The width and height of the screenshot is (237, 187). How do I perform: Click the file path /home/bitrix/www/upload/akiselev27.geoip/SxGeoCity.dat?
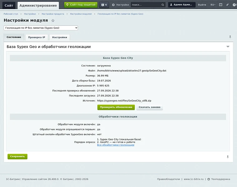coord(132,71)
